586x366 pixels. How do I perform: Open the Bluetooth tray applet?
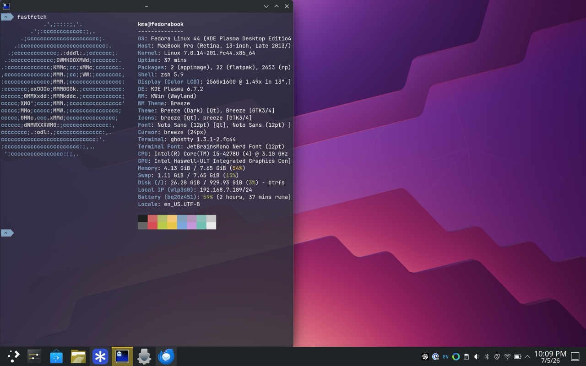(x=487, y=357)
